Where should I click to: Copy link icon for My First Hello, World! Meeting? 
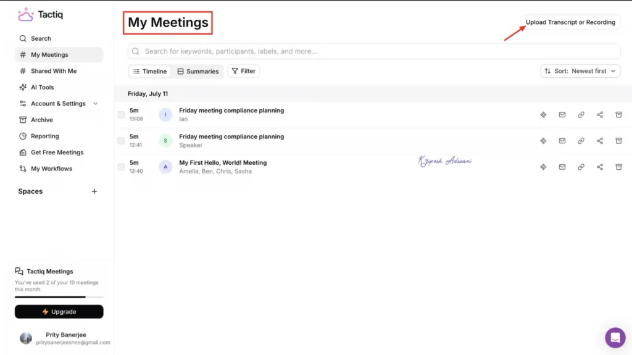coord(581,167)
